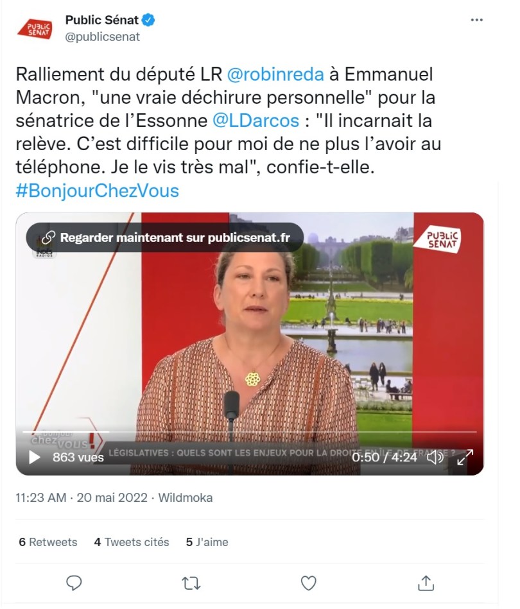This screenshot has height=609, width=520.
Task: Expand the video to fullscreen
Action: click(465, 457)
